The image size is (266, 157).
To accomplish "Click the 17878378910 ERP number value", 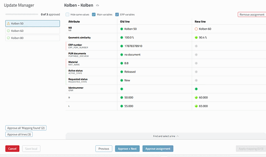I will 133,46.
